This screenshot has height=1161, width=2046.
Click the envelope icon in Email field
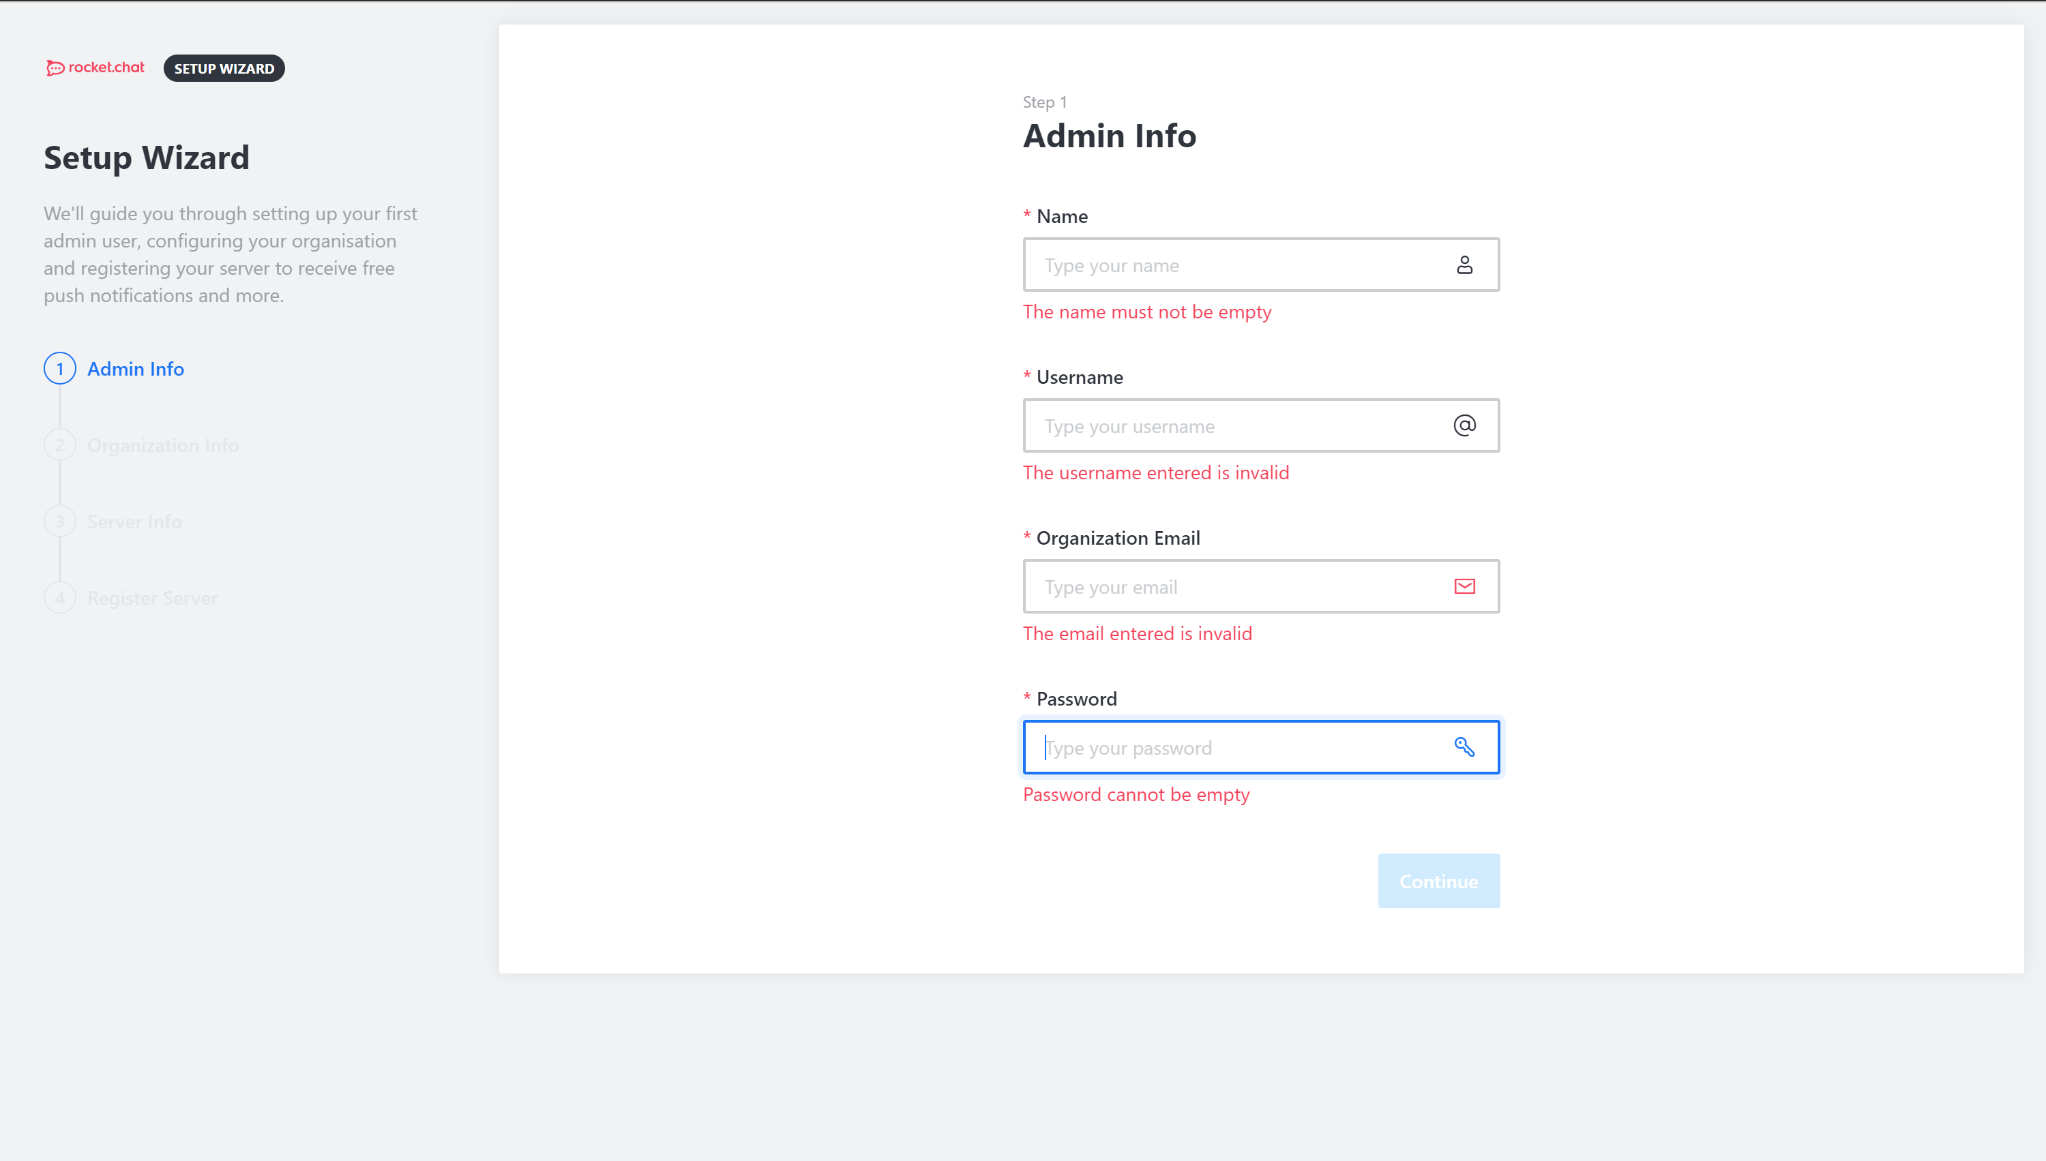1464,587
